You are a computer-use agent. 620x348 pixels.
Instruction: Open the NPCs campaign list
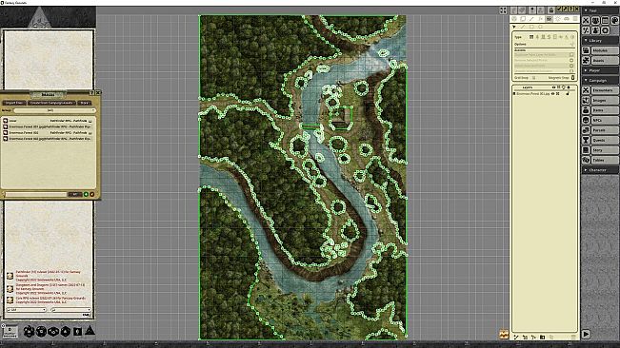coord(605,120)
